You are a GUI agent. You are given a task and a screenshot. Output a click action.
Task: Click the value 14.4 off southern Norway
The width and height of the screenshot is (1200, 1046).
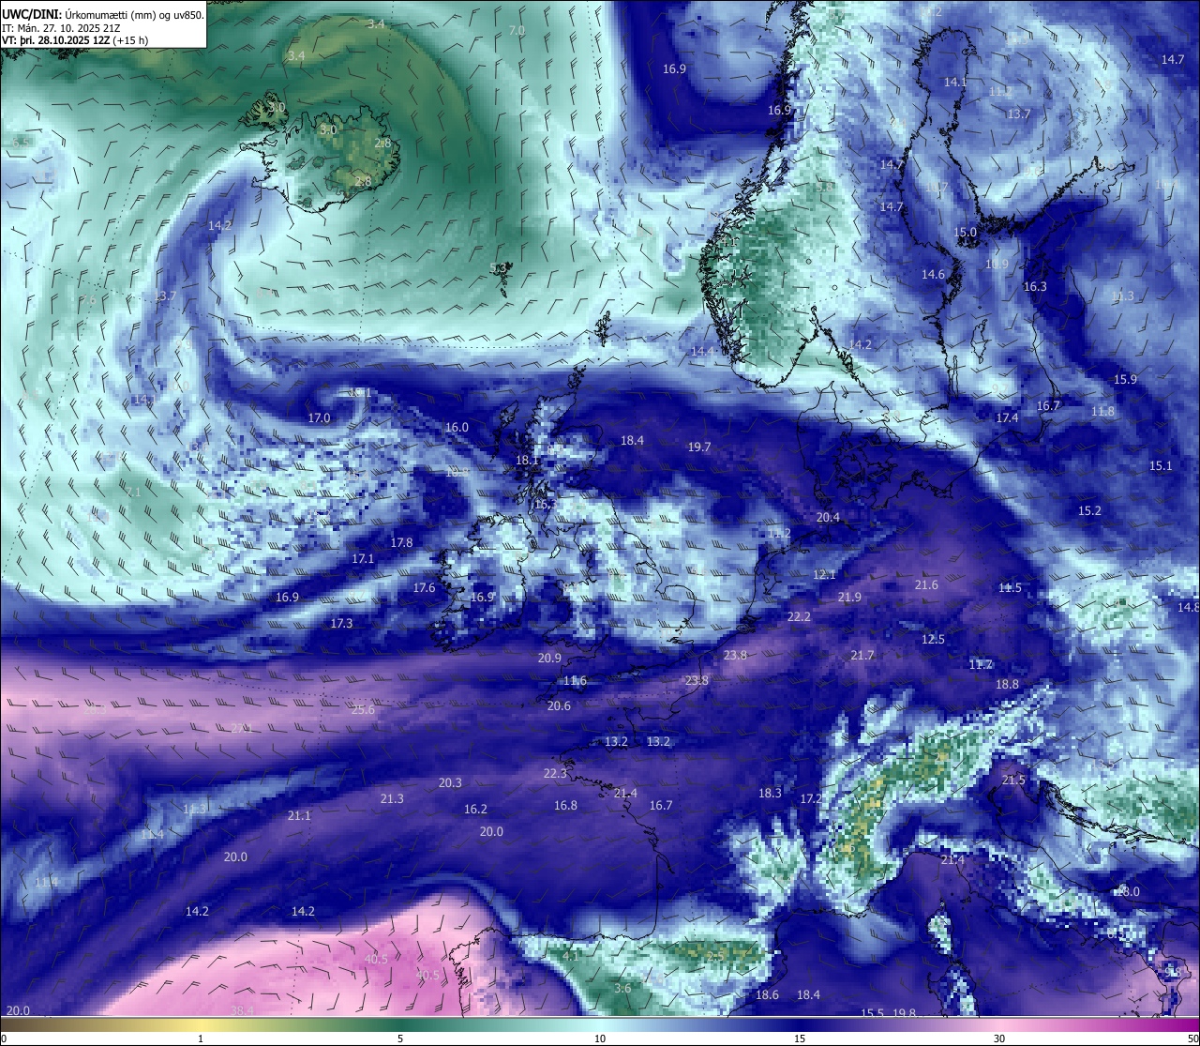tap(702, 351)
